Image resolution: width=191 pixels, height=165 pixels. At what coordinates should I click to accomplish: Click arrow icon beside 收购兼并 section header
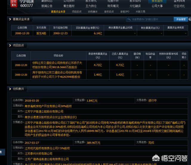10,89
